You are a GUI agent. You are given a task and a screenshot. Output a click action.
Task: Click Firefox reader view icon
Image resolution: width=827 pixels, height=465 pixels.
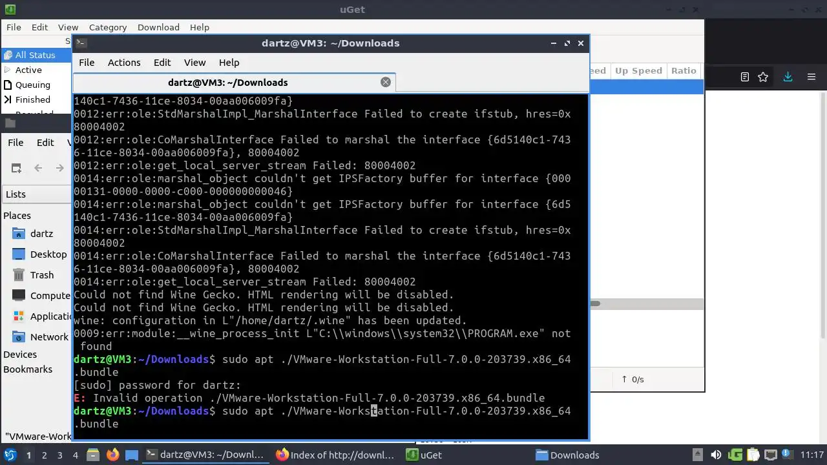(745, 77)
